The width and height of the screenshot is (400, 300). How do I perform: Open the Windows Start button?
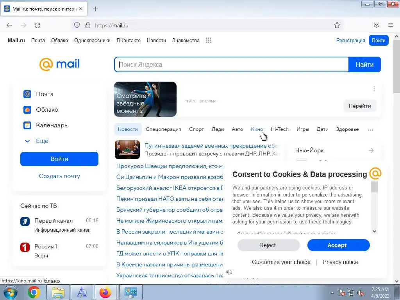tap(11, 292)
